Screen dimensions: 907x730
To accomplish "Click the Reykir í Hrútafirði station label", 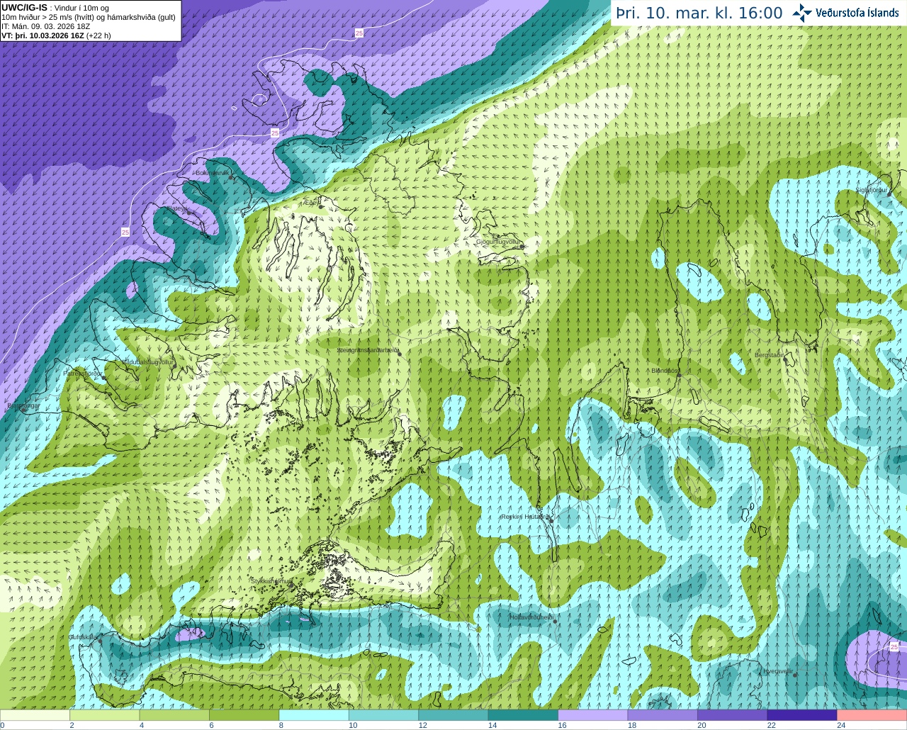I will [x=525, y=517].
